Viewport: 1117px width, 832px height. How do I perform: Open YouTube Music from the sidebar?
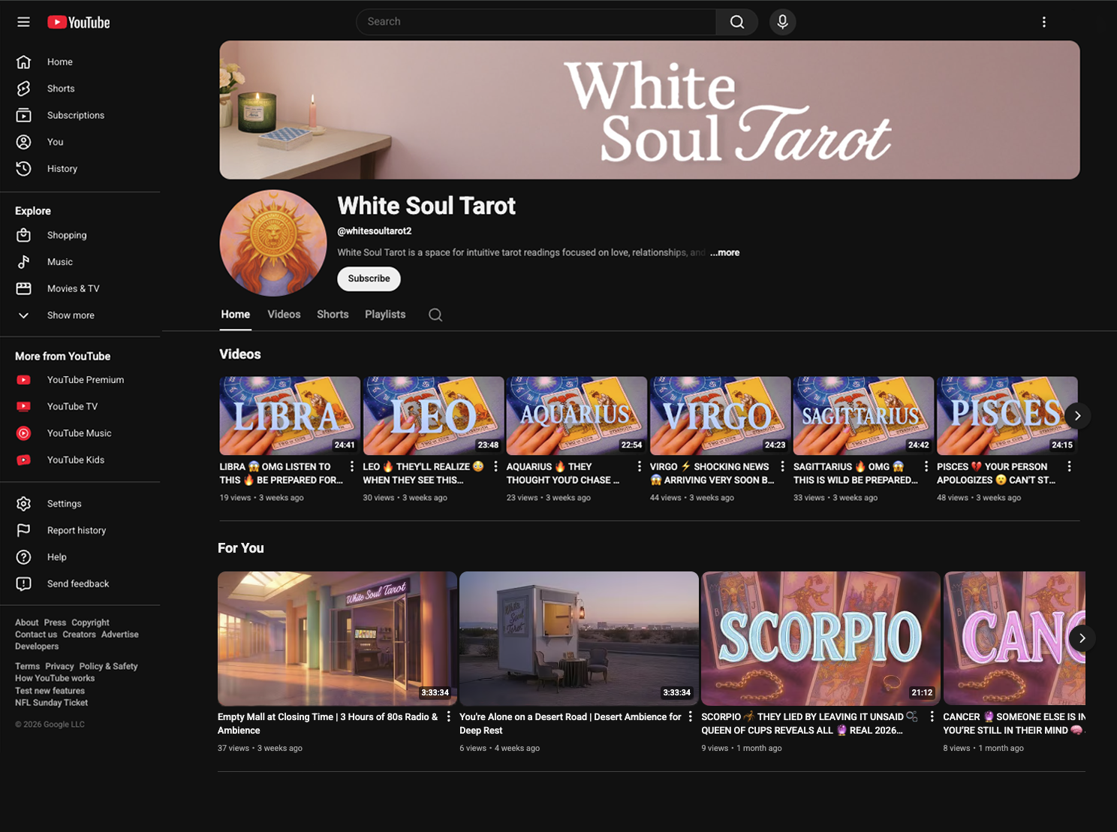79,433
